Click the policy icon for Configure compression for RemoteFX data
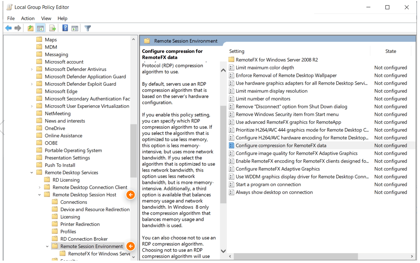Screen dimensions: 420x263 click(x=232, y=146)
